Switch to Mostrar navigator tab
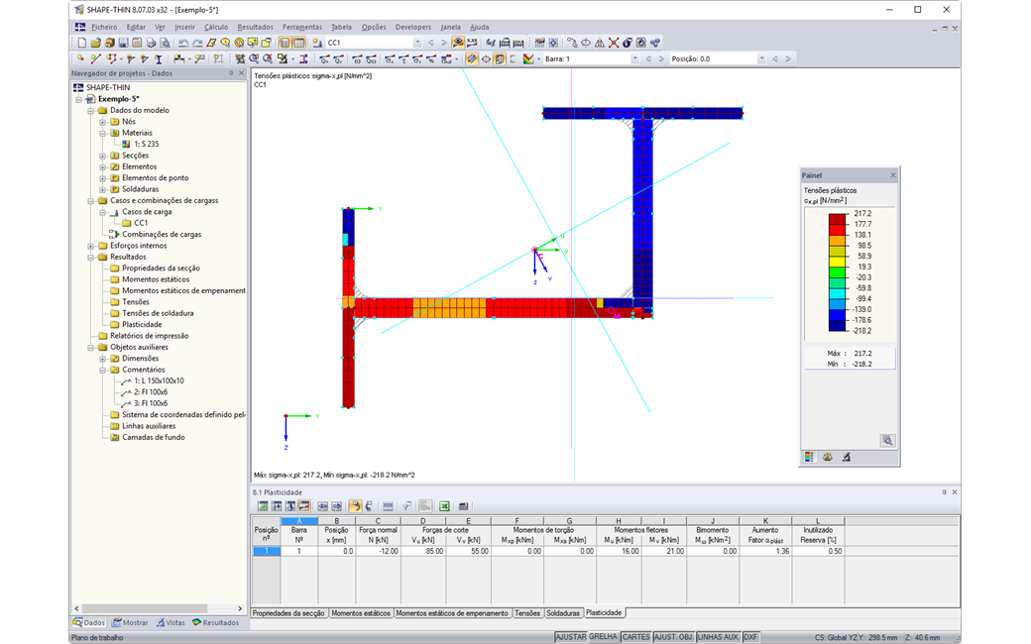The width and height of the screenshot is (1031, 644). (x=130, y=622)
